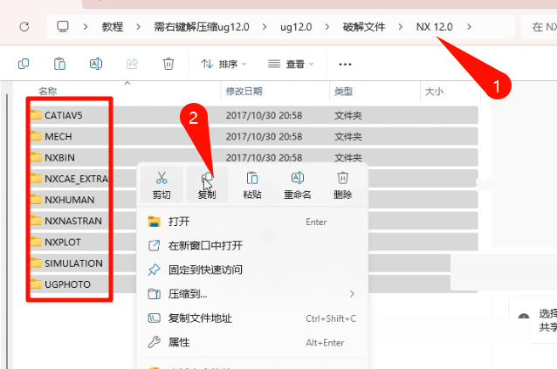Click Rename (重命名) in context menu

click(x=298, y=185)
